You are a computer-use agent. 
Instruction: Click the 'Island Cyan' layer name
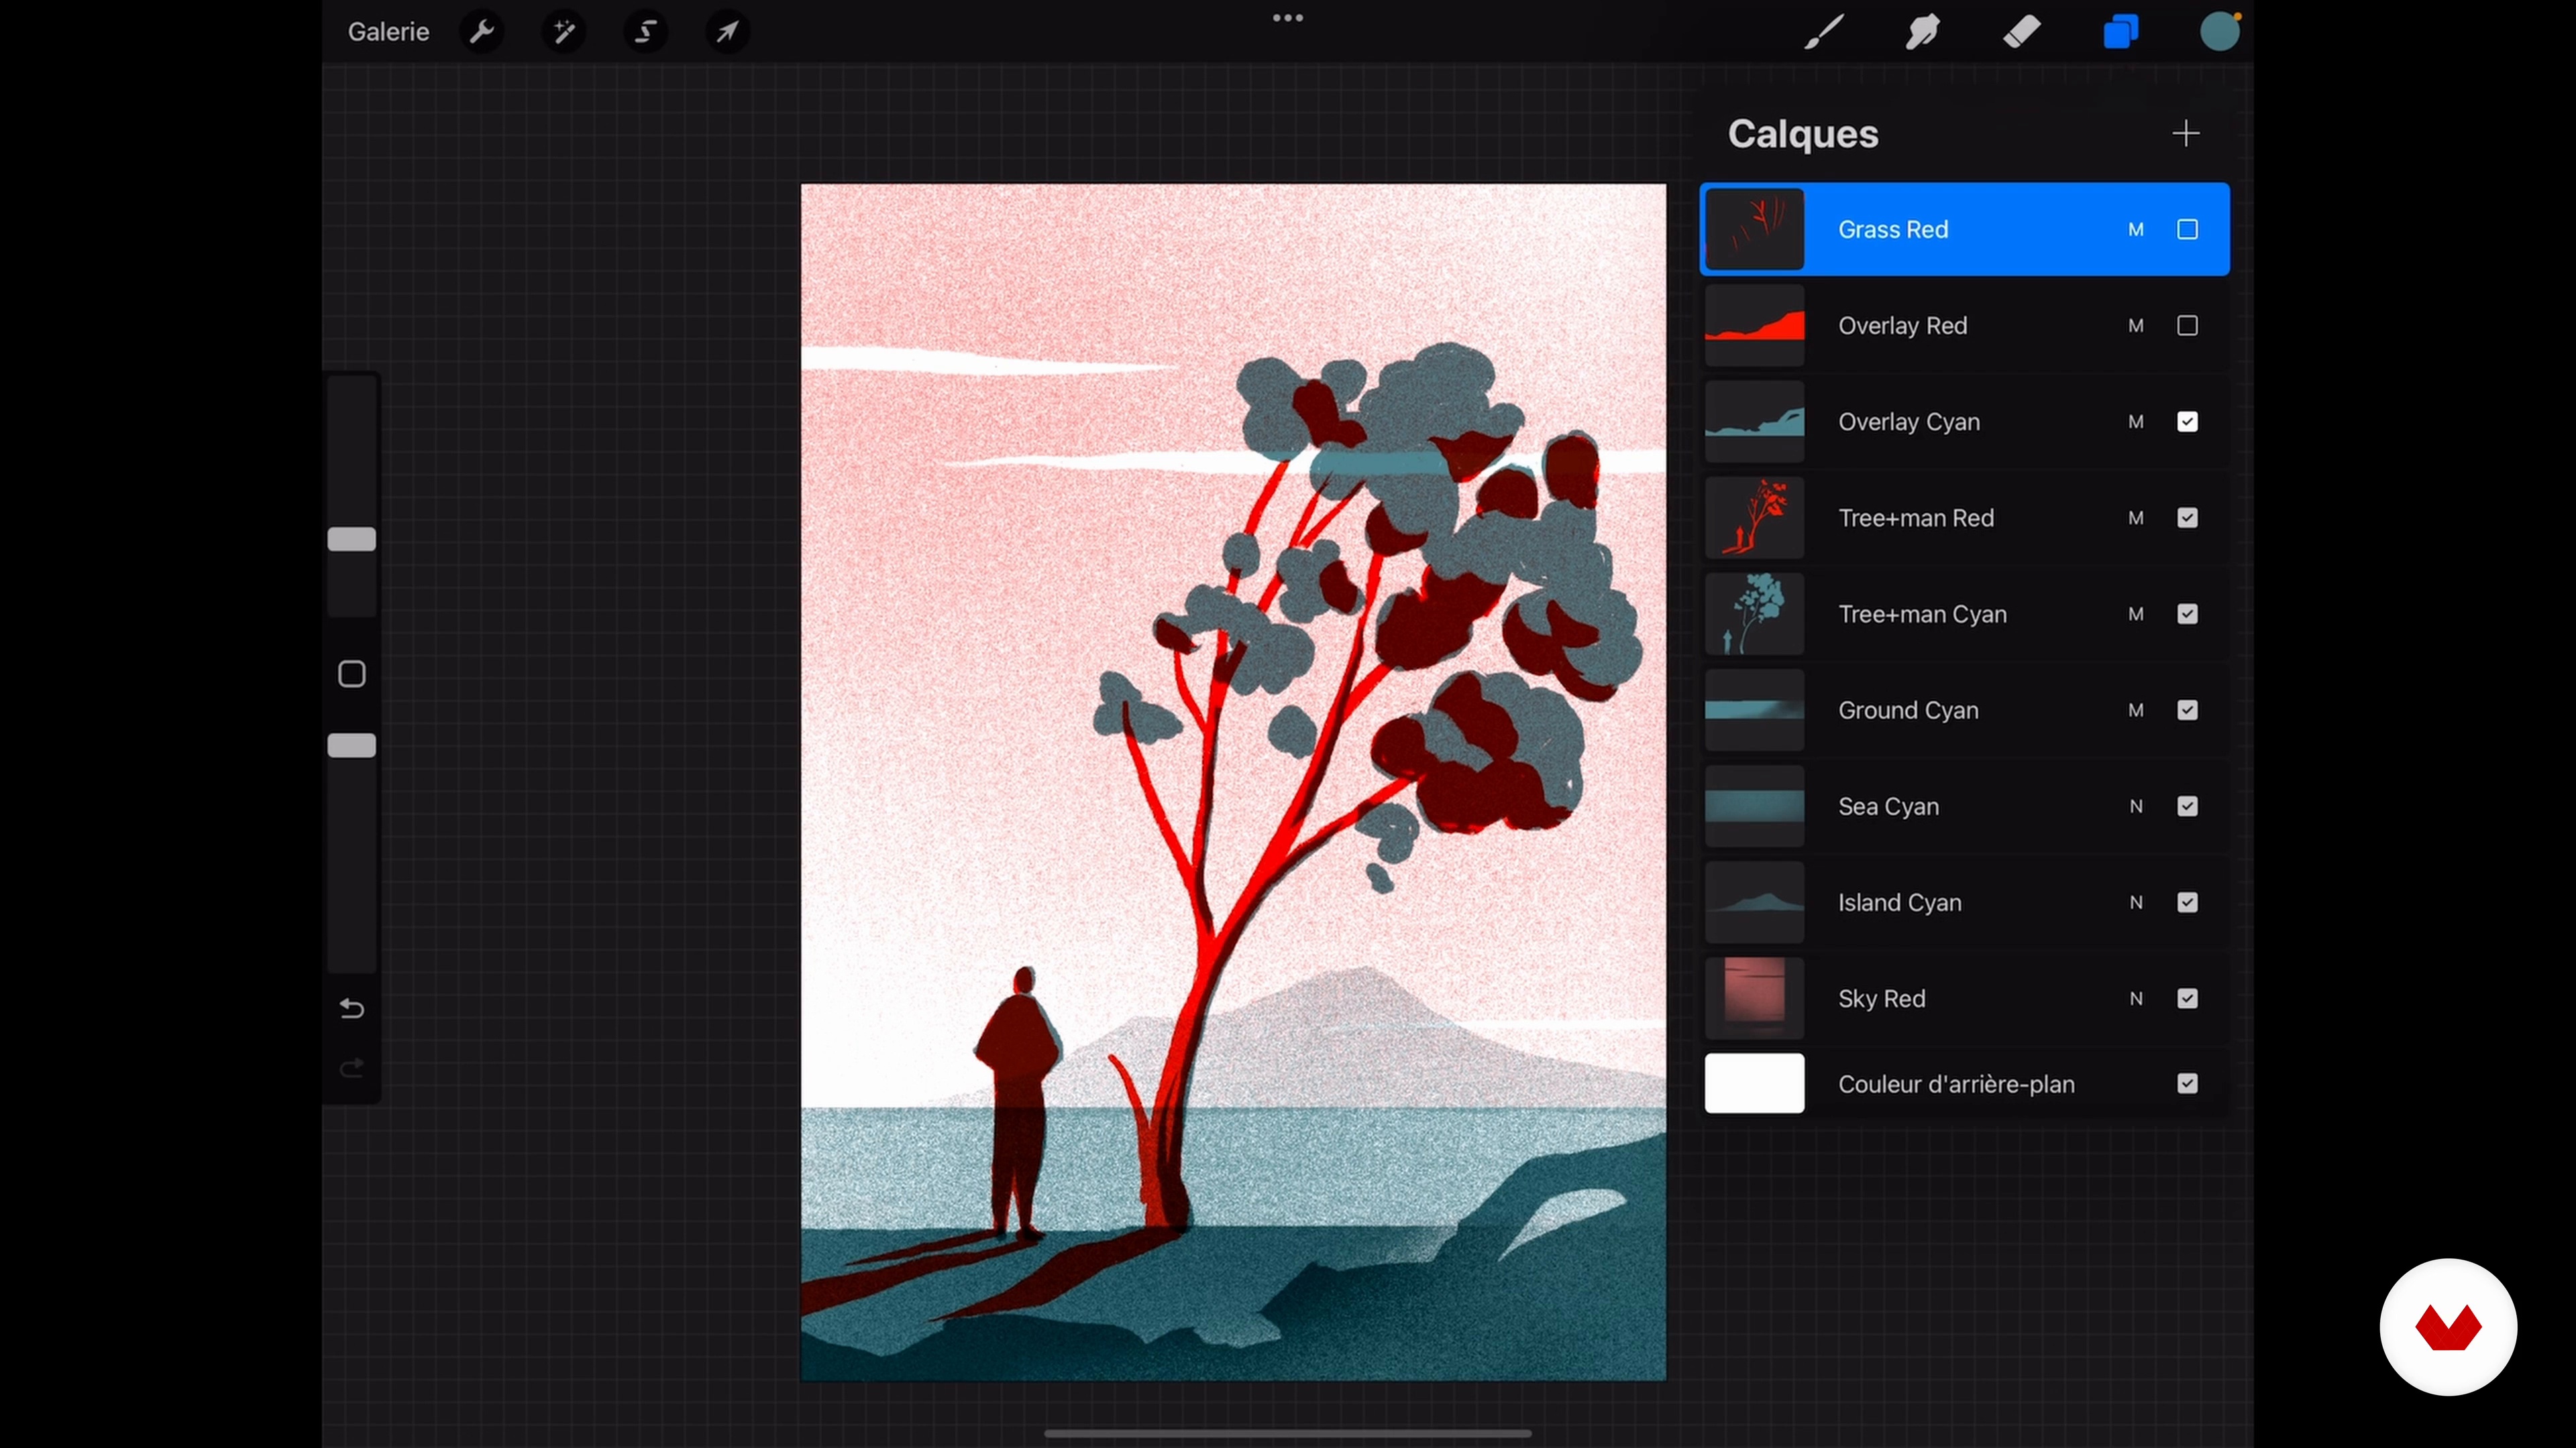[1899, 902]
